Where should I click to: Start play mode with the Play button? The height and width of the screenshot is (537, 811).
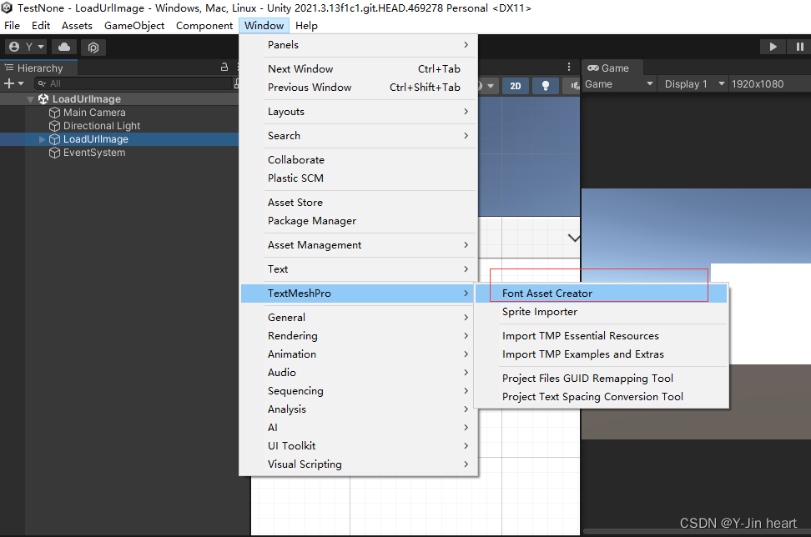pos(773,47)
